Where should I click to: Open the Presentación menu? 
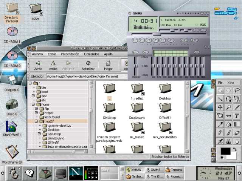tap(70, 54)
